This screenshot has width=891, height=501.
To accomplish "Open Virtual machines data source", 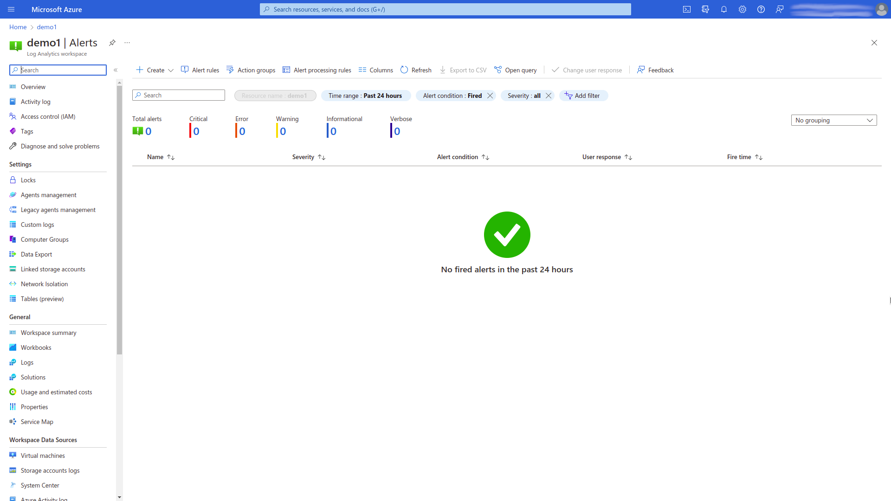I will pos(58,456).
